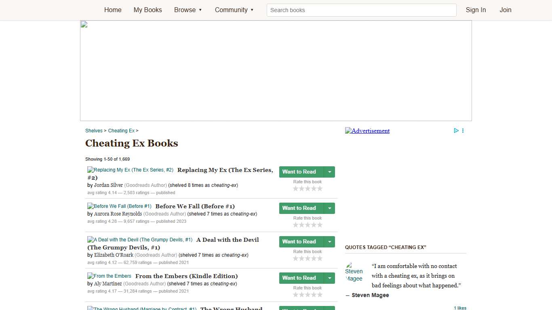Open Jordan Silver's author page
The width and height of the screenshot is (552, 310).
tap(108, 185)
